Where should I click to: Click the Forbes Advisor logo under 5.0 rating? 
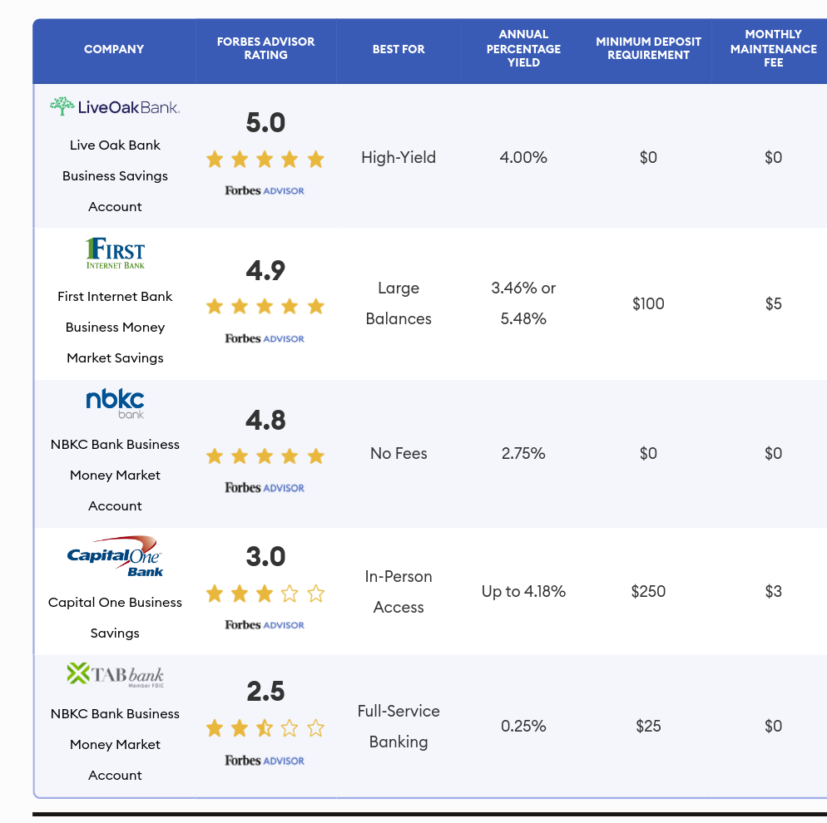pyautogui.click(x=265, y=190)
